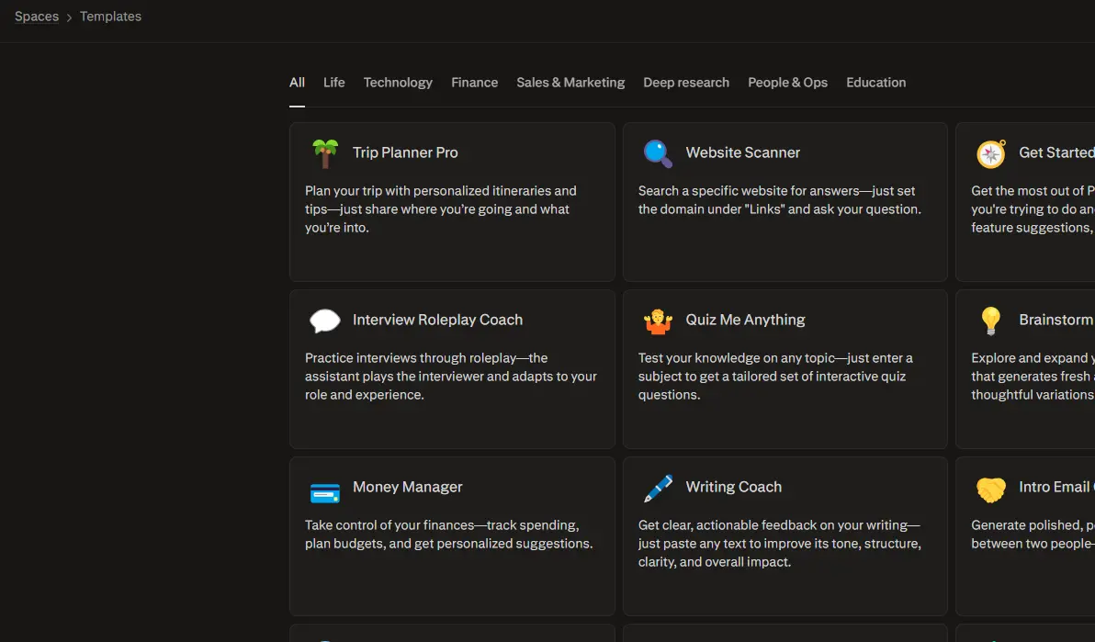Open the Money Manager title
The height and width of the screenshot is (642, 1095).
click(407, 487)
